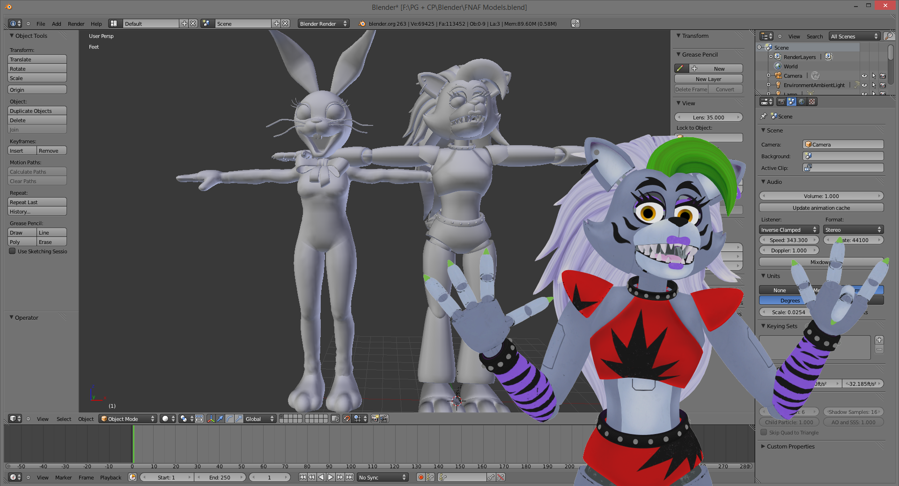899x486 pixels.
Task: Pin the Scene properties context
Action: (764, 116)
